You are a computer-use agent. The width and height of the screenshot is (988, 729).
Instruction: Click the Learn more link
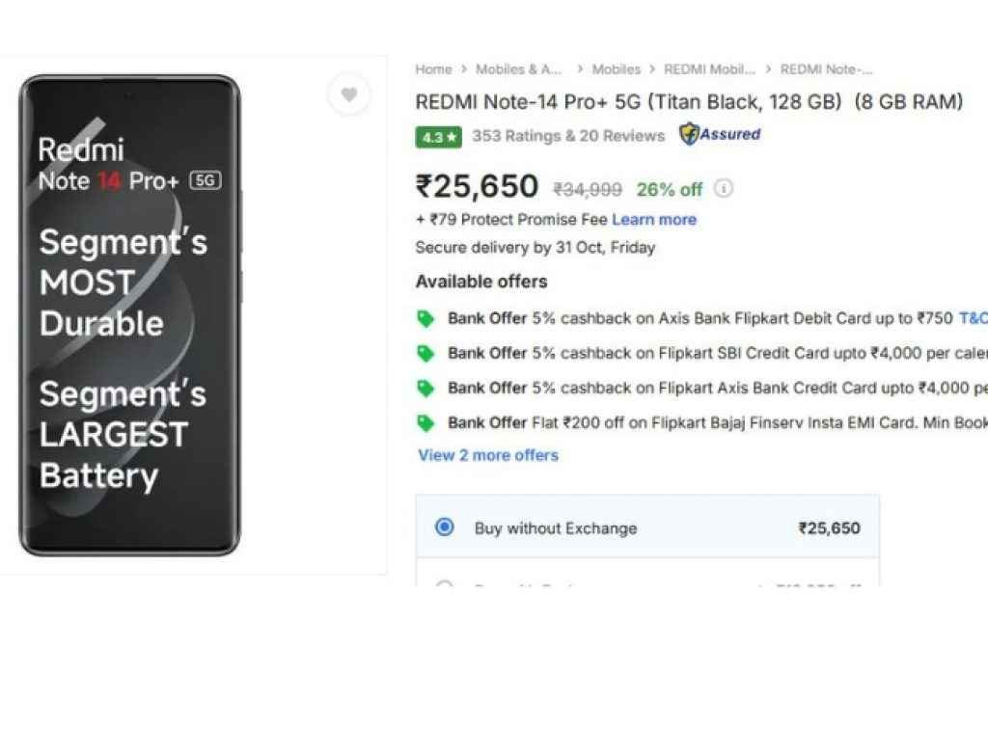(654, 219)
